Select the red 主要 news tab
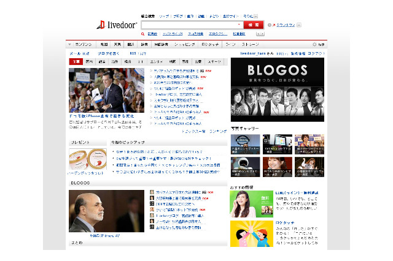The height and width of the screenshot is (261, 393). click(76, 61)
